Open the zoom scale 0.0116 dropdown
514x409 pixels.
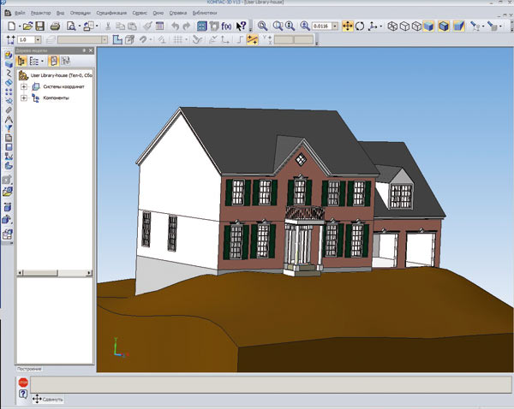point(335,26)
